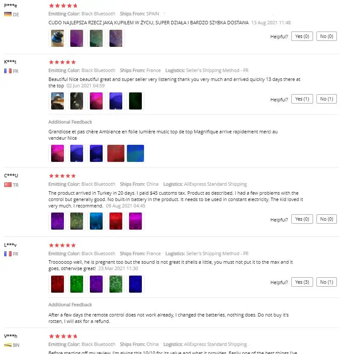Vote Yes (0) on C***U's review
The height and width of the screenshot is (354, 345).
[x=302, y=219]
